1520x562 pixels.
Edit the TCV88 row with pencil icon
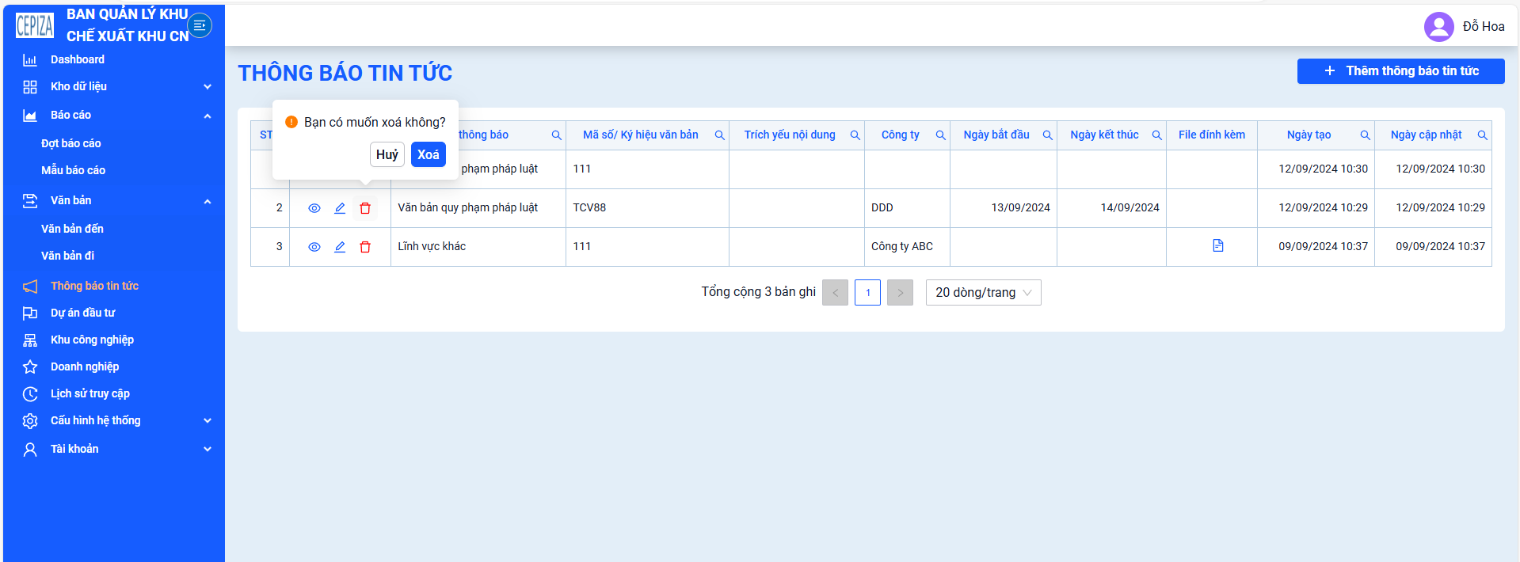click(x=340, y=208)
